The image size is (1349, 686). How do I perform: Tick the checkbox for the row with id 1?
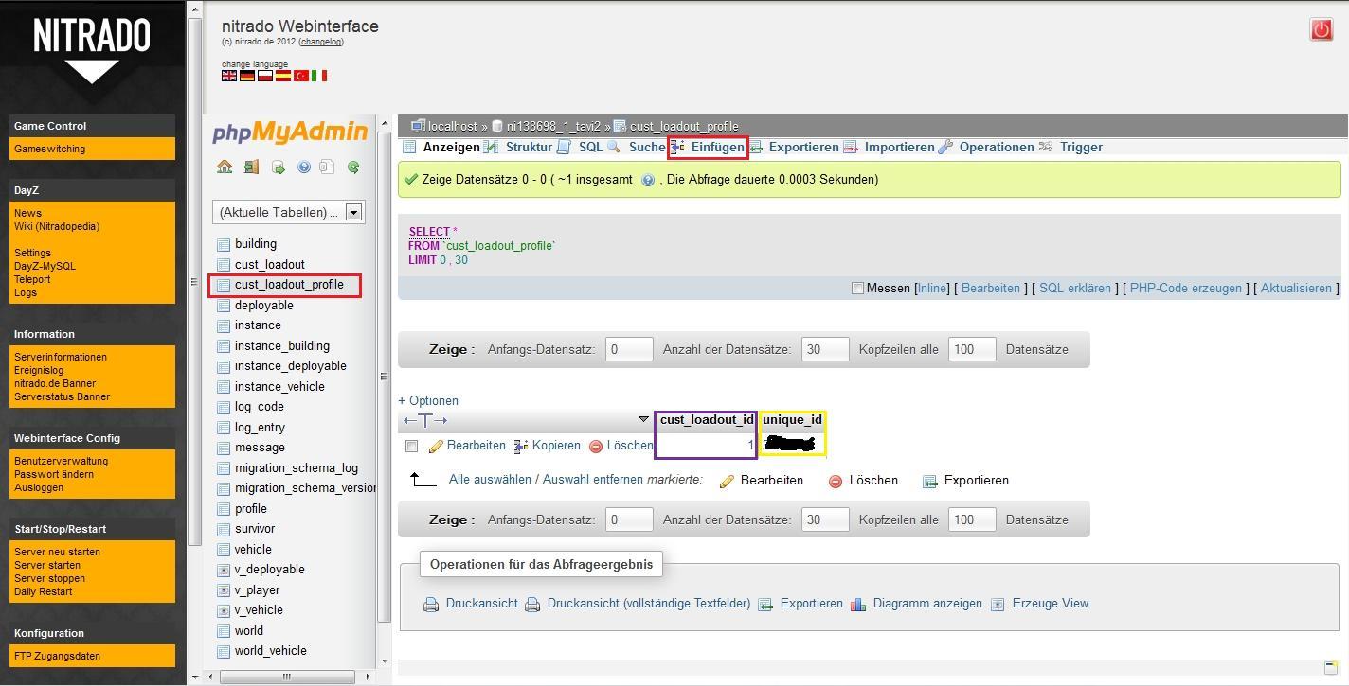411,446
